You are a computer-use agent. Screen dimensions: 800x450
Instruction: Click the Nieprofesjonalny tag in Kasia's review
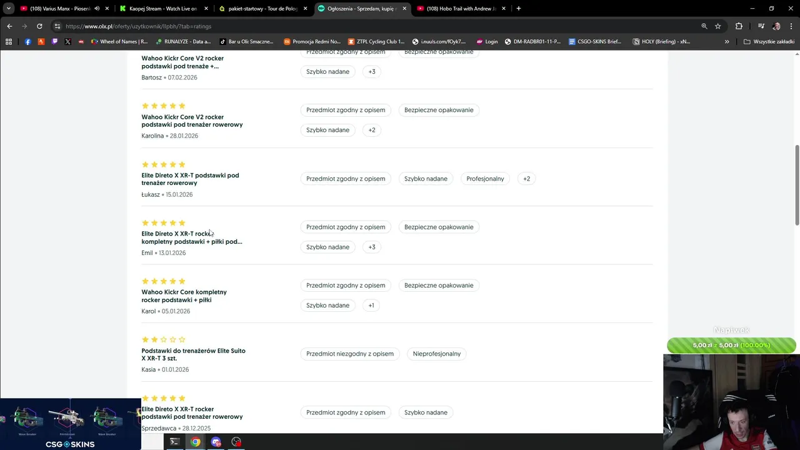click(x=437, y=354)
